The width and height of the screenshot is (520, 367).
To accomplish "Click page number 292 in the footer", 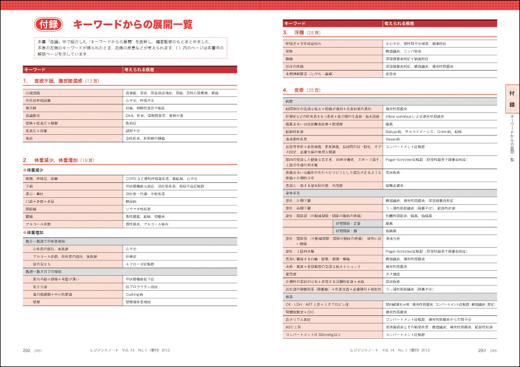I will pos(26,349).
